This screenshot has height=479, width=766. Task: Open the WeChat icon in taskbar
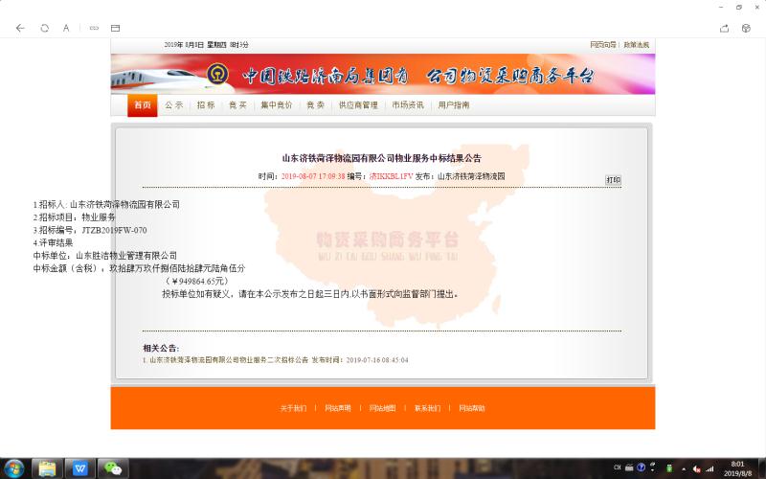[x=115, y=468]
